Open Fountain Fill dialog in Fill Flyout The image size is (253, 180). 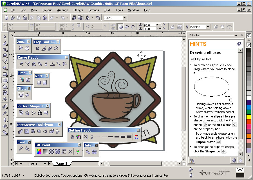tap(45, 152)
